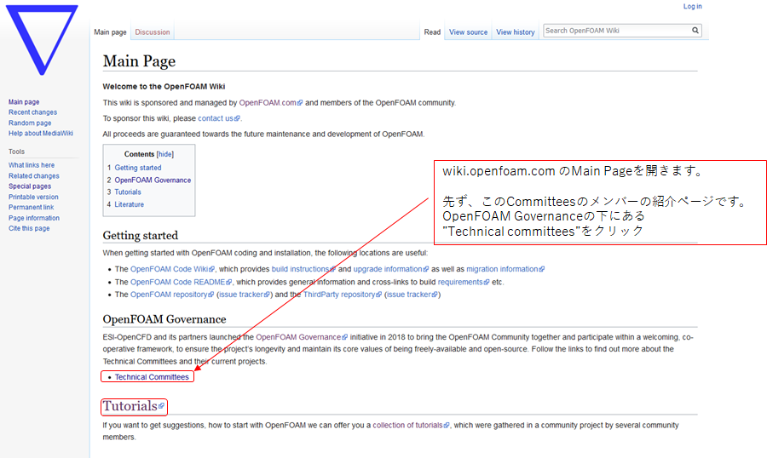Click the search magnifier icon

695,31
